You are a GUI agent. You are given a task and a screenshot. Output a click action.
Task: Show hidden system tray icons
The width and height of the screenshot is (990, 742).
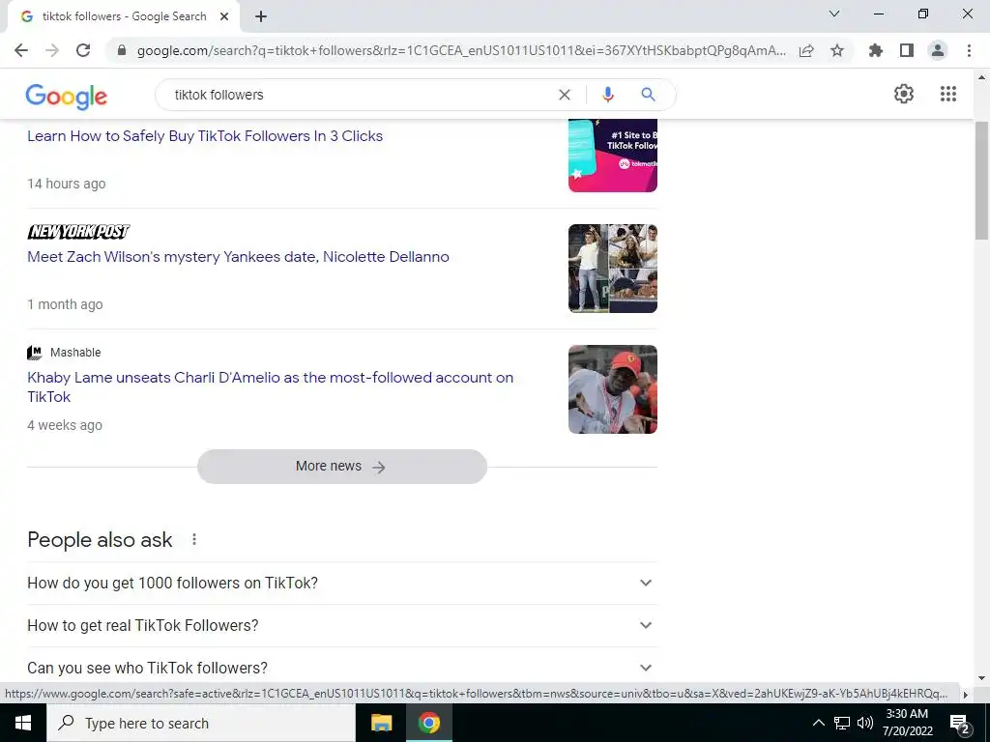(x=818, y=723)
